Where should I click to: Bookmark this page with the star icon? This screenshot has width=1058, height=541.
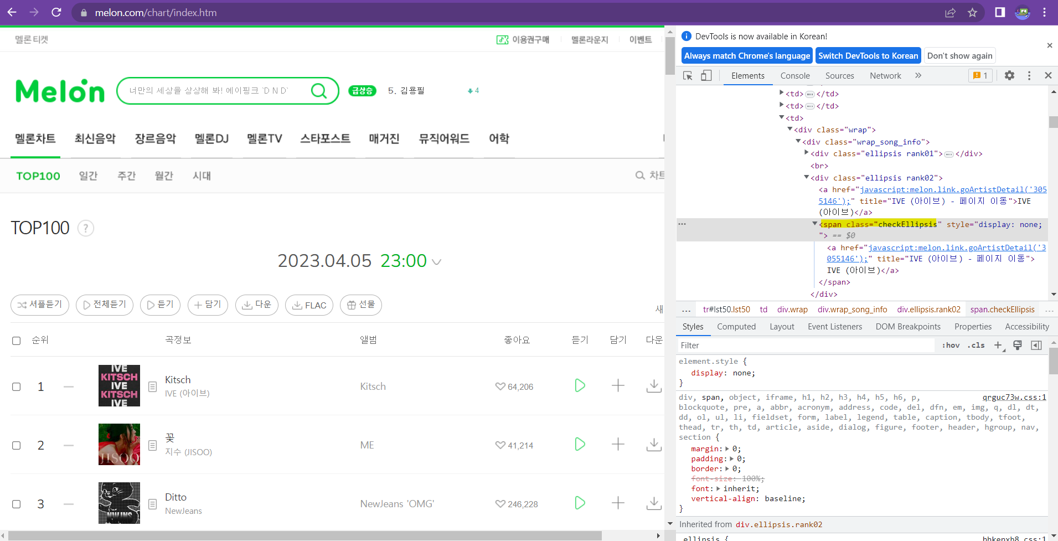972,12
